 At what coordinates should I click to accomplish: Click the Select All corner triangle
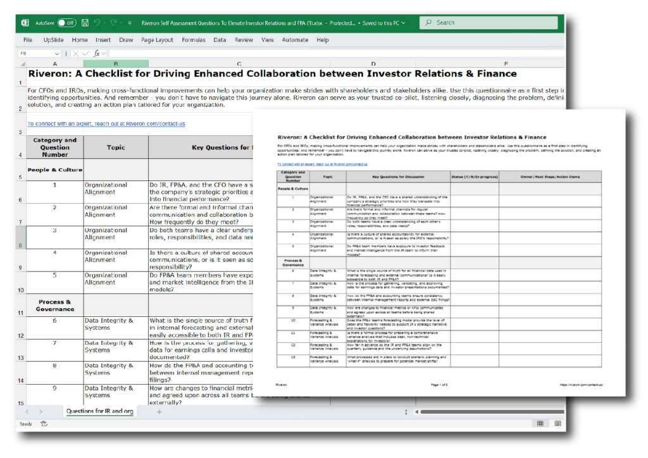click(x=23, y=64)
